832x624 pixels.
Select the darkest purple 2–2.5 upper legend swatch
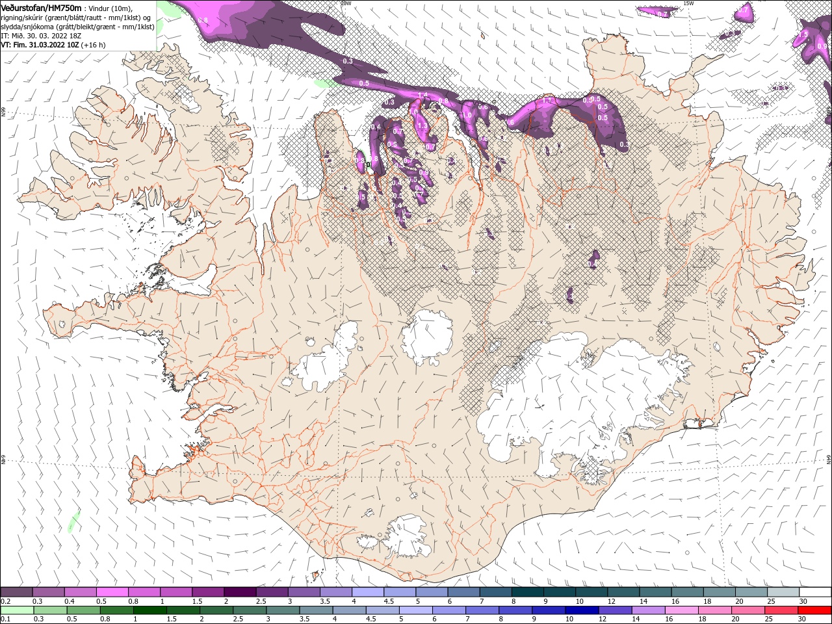[x=240, y=592]
